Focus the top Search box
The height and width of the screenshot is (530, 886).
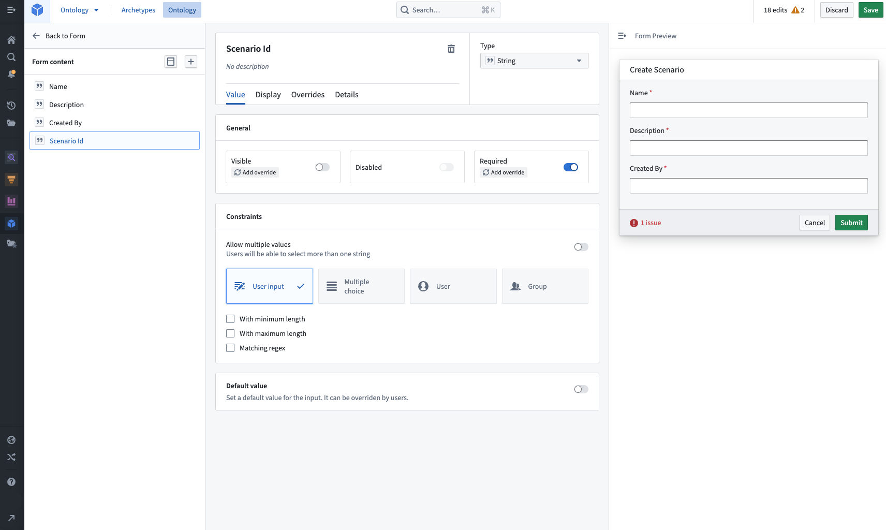click(448, 10)
